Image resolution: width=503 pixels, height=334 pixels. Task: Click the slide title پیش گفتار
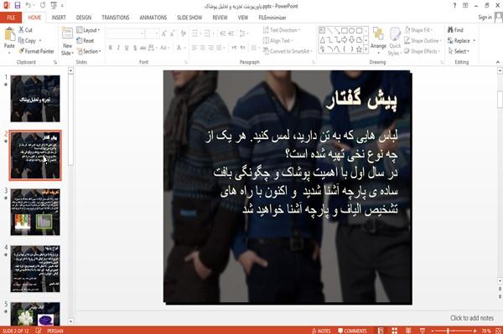361,100
